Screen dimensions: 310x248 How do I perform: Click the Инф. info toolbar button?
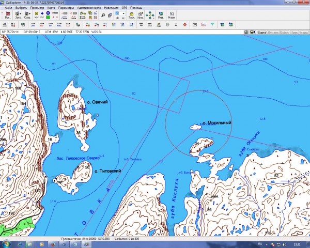tap(141, 15)
